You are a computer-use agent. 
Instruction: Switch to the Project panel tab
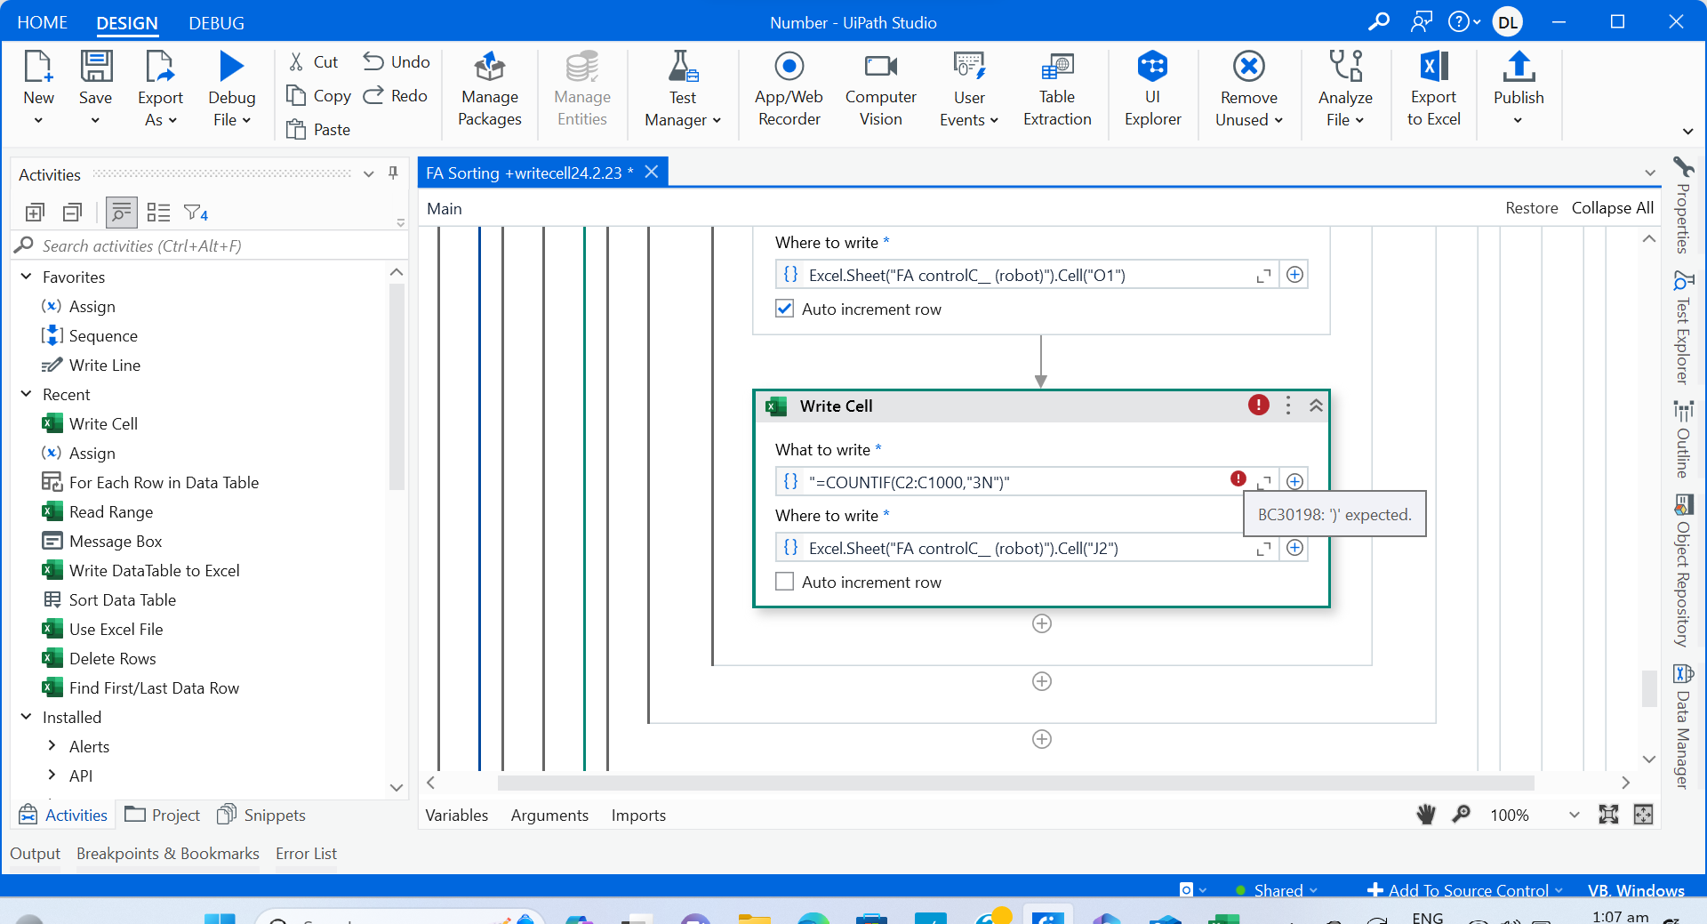point(163,815)
